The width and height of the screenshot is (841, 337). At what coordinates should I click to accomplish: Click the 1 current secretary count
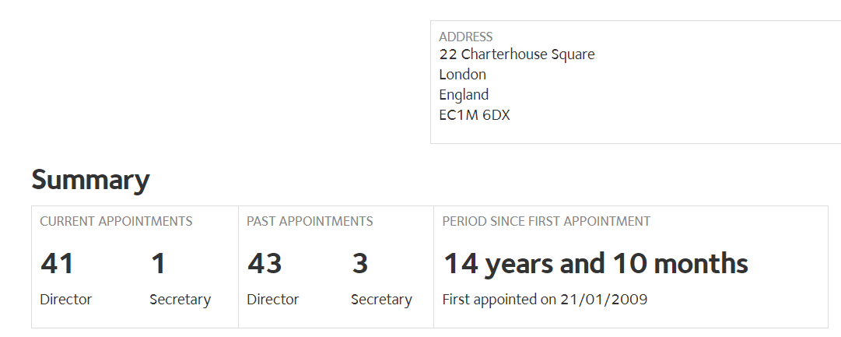point(158,264)
